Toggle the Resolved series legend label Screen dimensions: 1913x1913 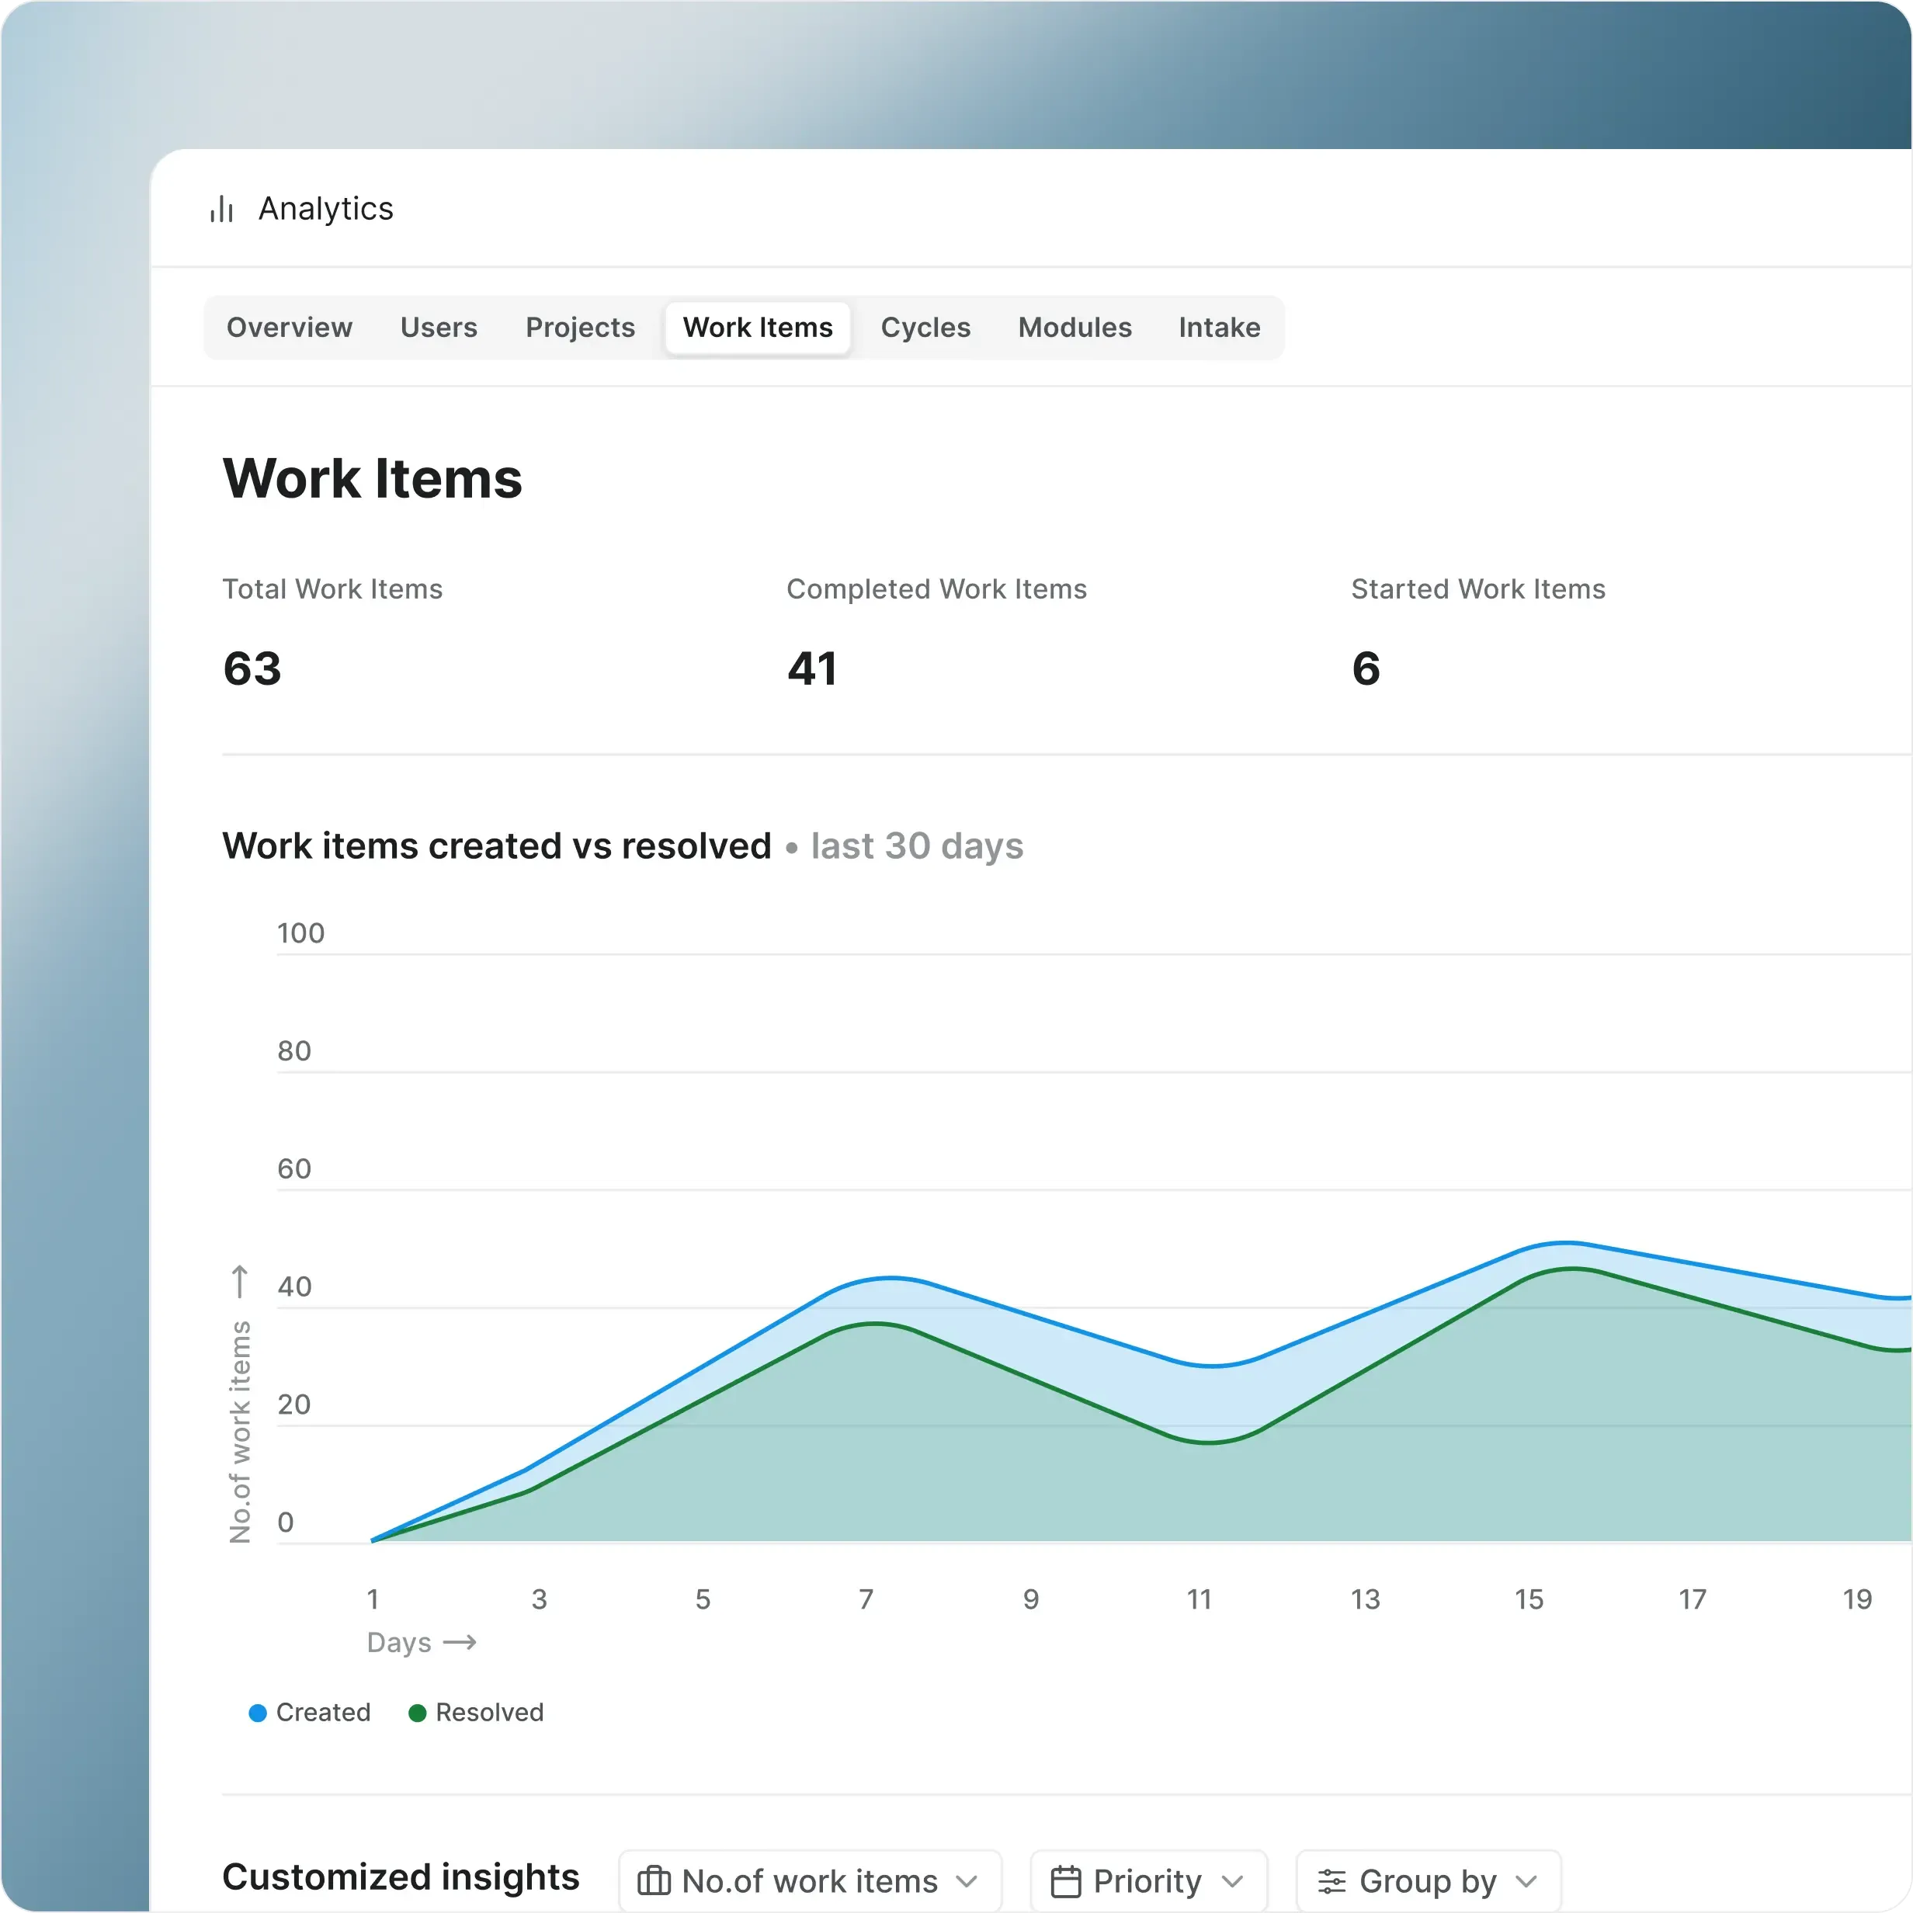[x=489, y=1713]
